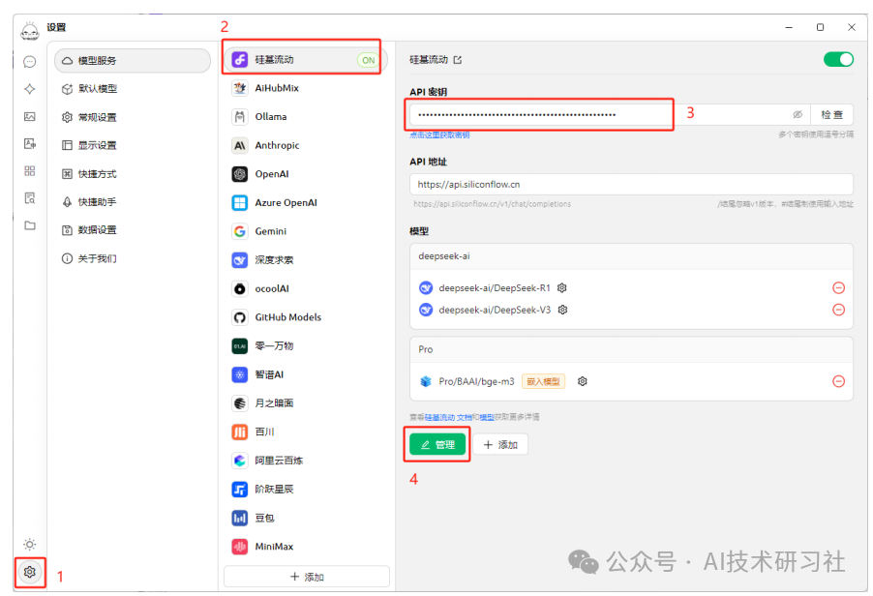Screen dimensions: 873x596
Task: Select 百川 provider
Action: point(305,432)
